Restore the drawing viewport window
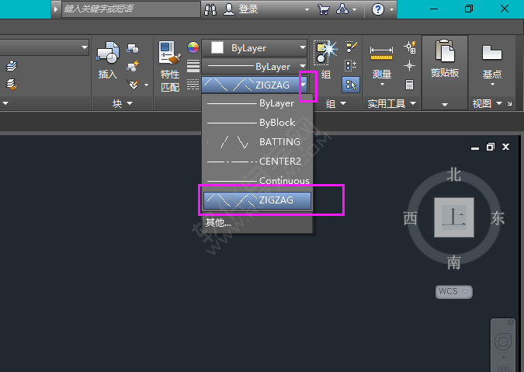This screenshot has height=372, width=524. (491, 147)
